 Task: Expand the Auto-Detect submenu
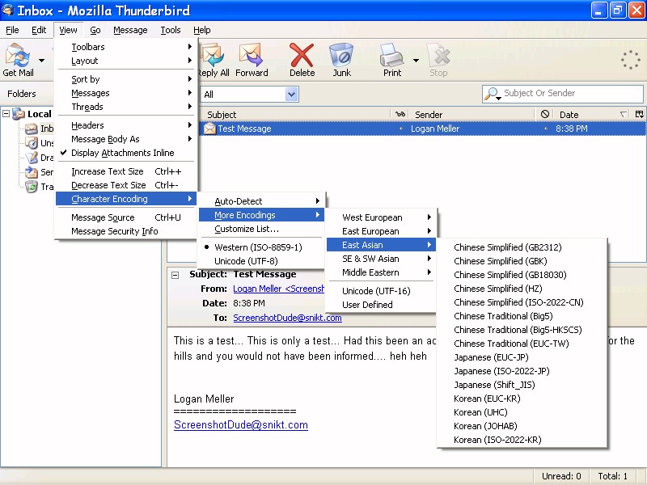point(261,201)
